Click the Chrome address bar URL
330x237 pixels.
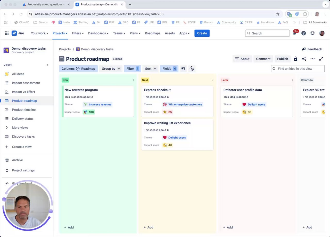pyautogui.click(x=99, y=14)
